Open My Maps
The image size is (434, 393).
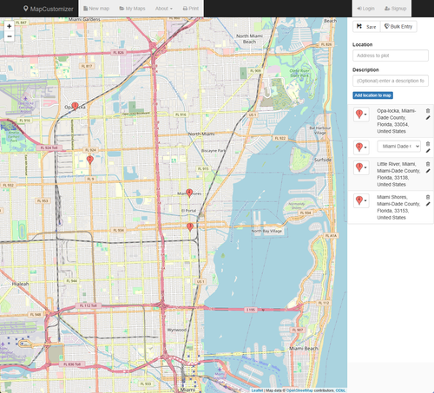click(x=132, y=9)
